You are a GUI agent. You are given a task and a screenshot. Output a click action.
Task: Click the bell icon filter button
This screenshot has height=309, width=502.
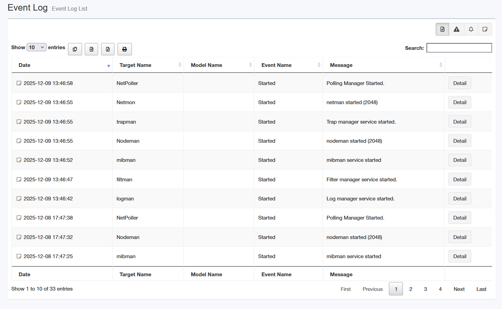point(471,29)
